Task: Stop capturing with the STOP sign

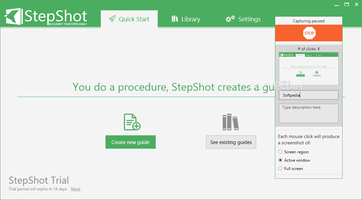Action: tap(309, 33)
